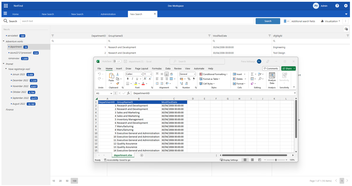The width and height of the screenshot is (352, 186).
Task: Click the Cut scissors icon in Clipboard
Action: pyautogui.click(x=118, y=74)
